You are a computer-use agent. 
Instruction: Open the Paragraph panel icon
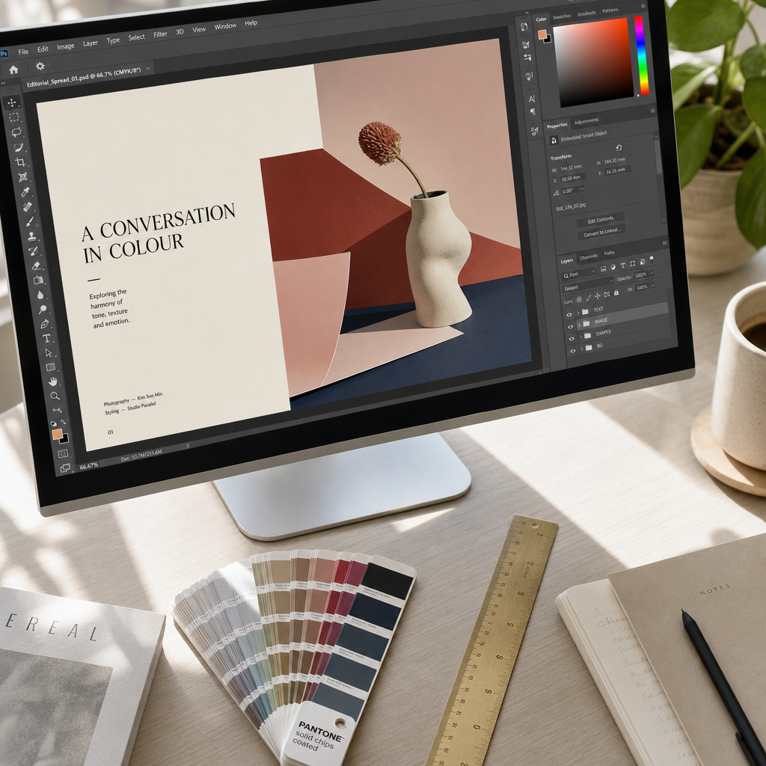pos(533,112)
